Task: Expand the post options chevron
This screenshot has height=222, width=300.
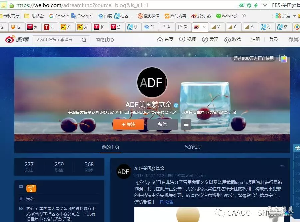Action: click(282, 166)
